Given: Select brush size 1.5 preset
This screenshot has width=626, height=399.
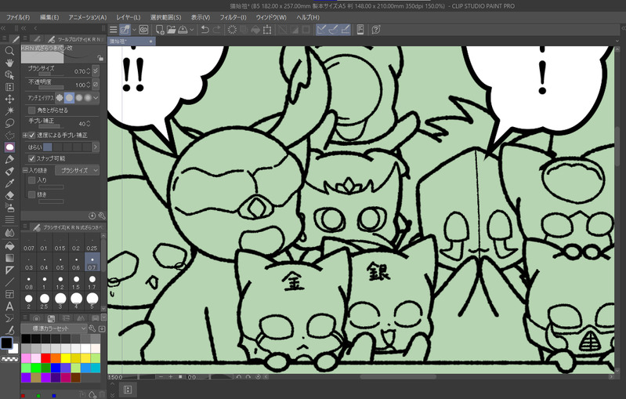Looking at the screenshot, I should click(x=76, y=283).
